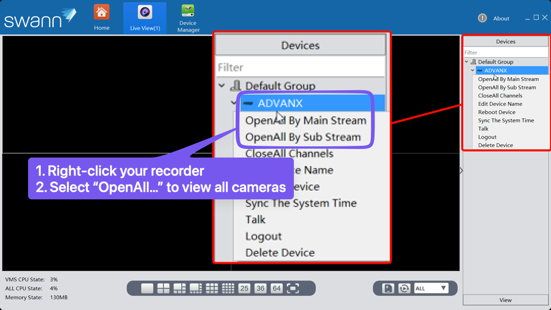Click the Devices header in the right panel

coord(505,41)
